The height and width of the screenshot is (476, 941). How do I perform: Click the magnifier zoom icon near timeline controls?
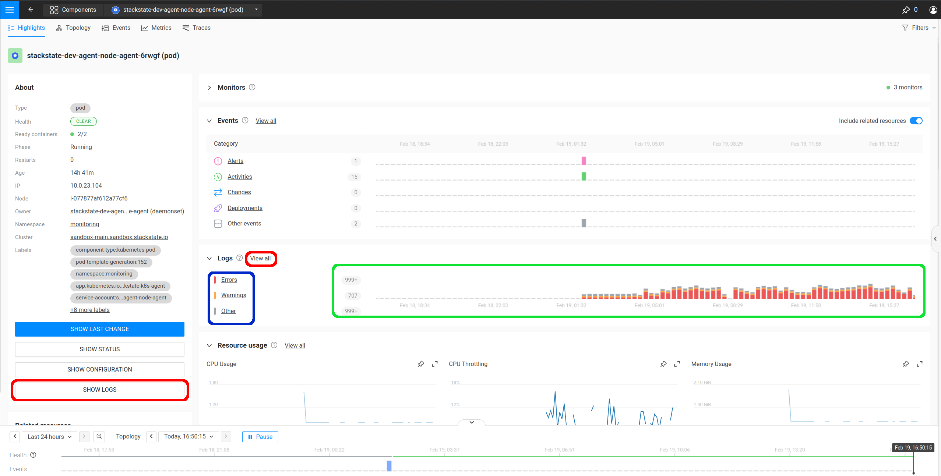(99, 437)
